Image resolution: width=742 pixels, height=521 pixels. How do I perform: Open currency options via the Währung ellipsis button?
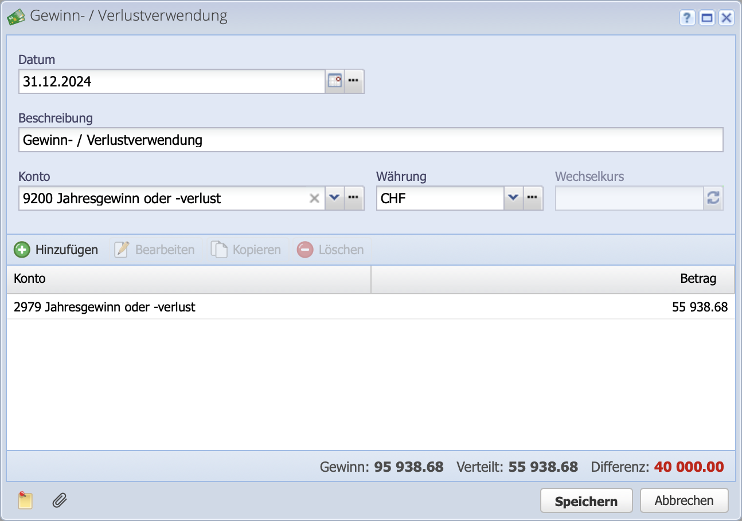point(533,198)
